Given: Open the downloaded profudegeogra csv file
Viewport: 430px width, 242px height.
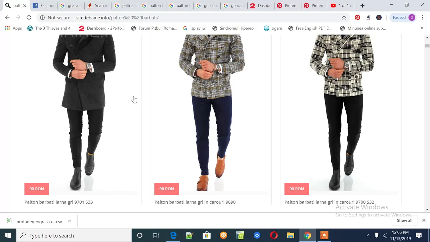Looking at the screenshot, I should [x=35, y=221].
